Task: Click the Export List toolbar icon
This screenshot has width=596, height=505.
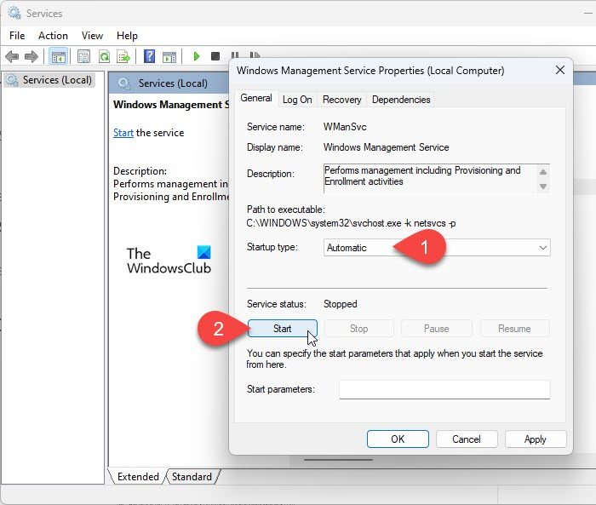Action: tap(124, 57)
